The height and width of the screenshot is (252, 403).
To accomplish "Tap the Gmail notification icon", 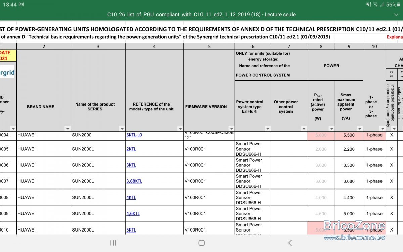I will [21, 5].
